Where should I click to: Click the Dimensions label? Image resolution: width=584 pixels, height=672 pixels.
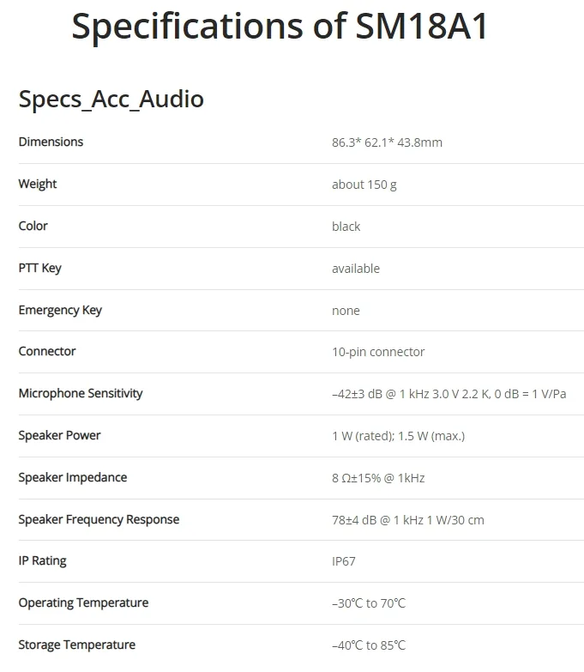51,142
